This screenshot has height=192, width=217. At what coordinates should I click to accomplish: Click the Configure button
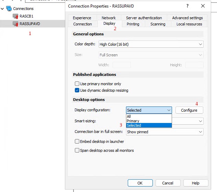189,110
